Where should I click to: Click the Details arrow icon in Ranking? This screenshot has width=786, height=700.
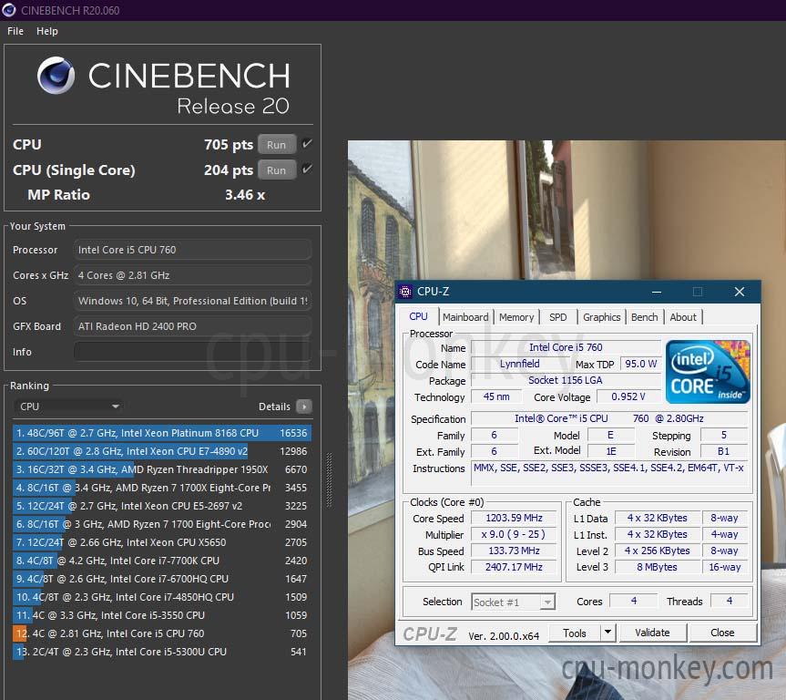point(304,407)
